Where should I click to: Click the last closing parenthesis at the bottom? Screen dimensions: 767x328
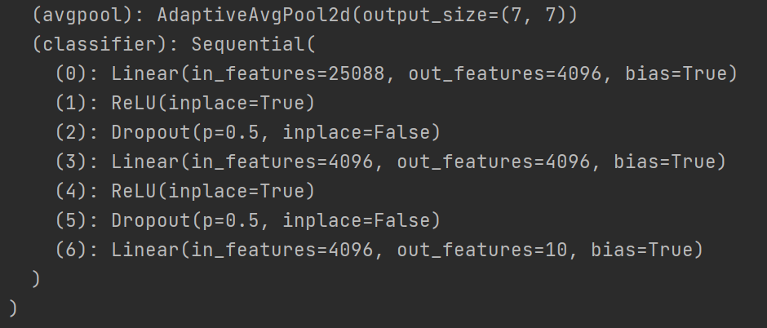point(13,309)
